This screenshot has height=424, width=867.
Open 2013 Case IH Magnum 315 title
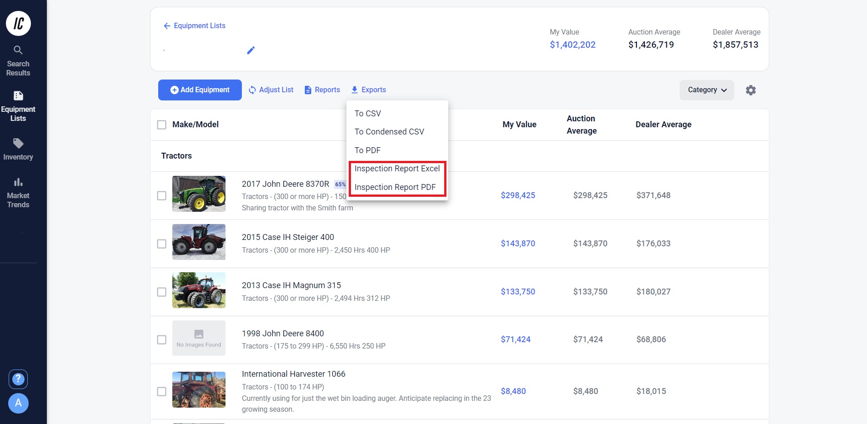coord(291,285)
